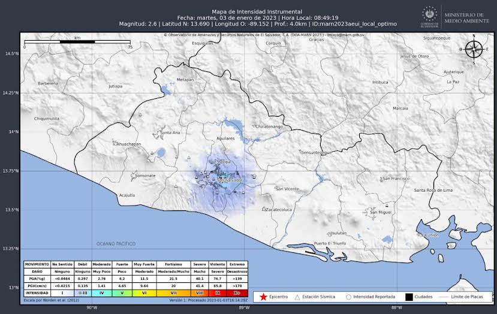Select the green intensity V swatch
The height and width of the screenshot is (314, 497).
[x=122, y=293]
